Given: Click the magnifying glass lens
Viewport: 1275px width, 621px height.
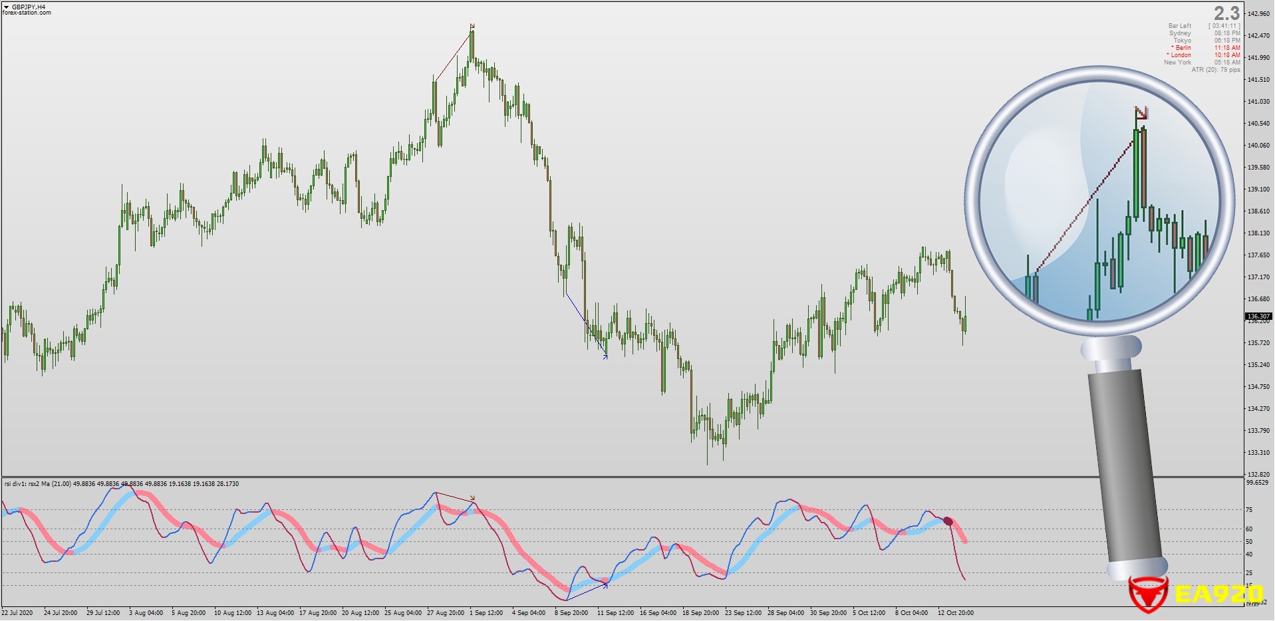Looking at the screenshot, I should [1099, 199].
